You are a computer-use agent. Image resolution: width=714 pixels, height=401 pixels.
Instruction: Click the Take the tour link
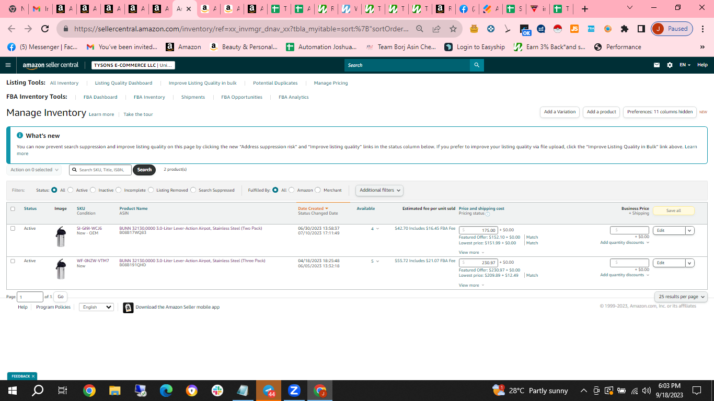point(138,114)
